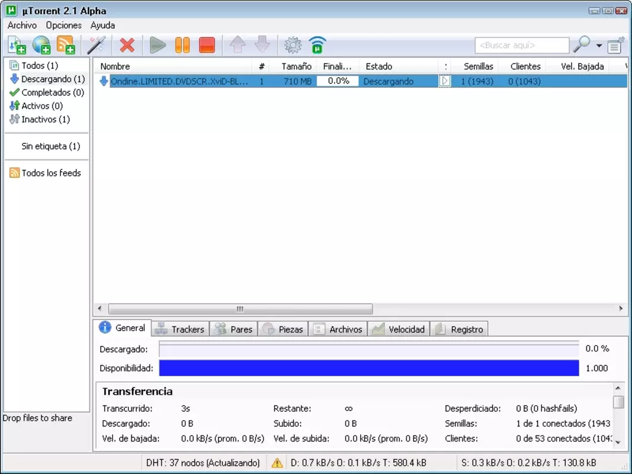Click the uTorrent remote wifi icon
The height and width of the screenshot is (474, 632).
(317, 45)
